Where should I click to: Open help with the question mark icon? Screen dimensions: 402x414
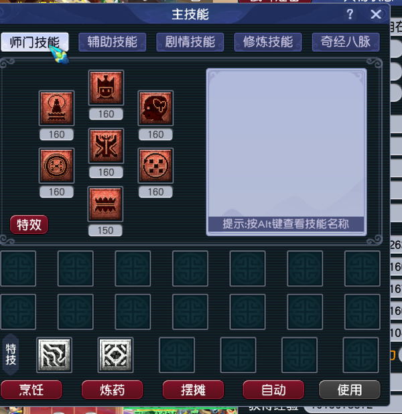(x=350, y=14)
